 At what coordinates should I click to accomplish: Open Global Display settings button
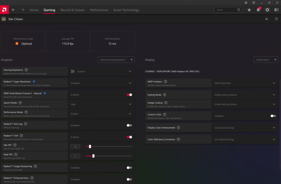click(266, 60)
